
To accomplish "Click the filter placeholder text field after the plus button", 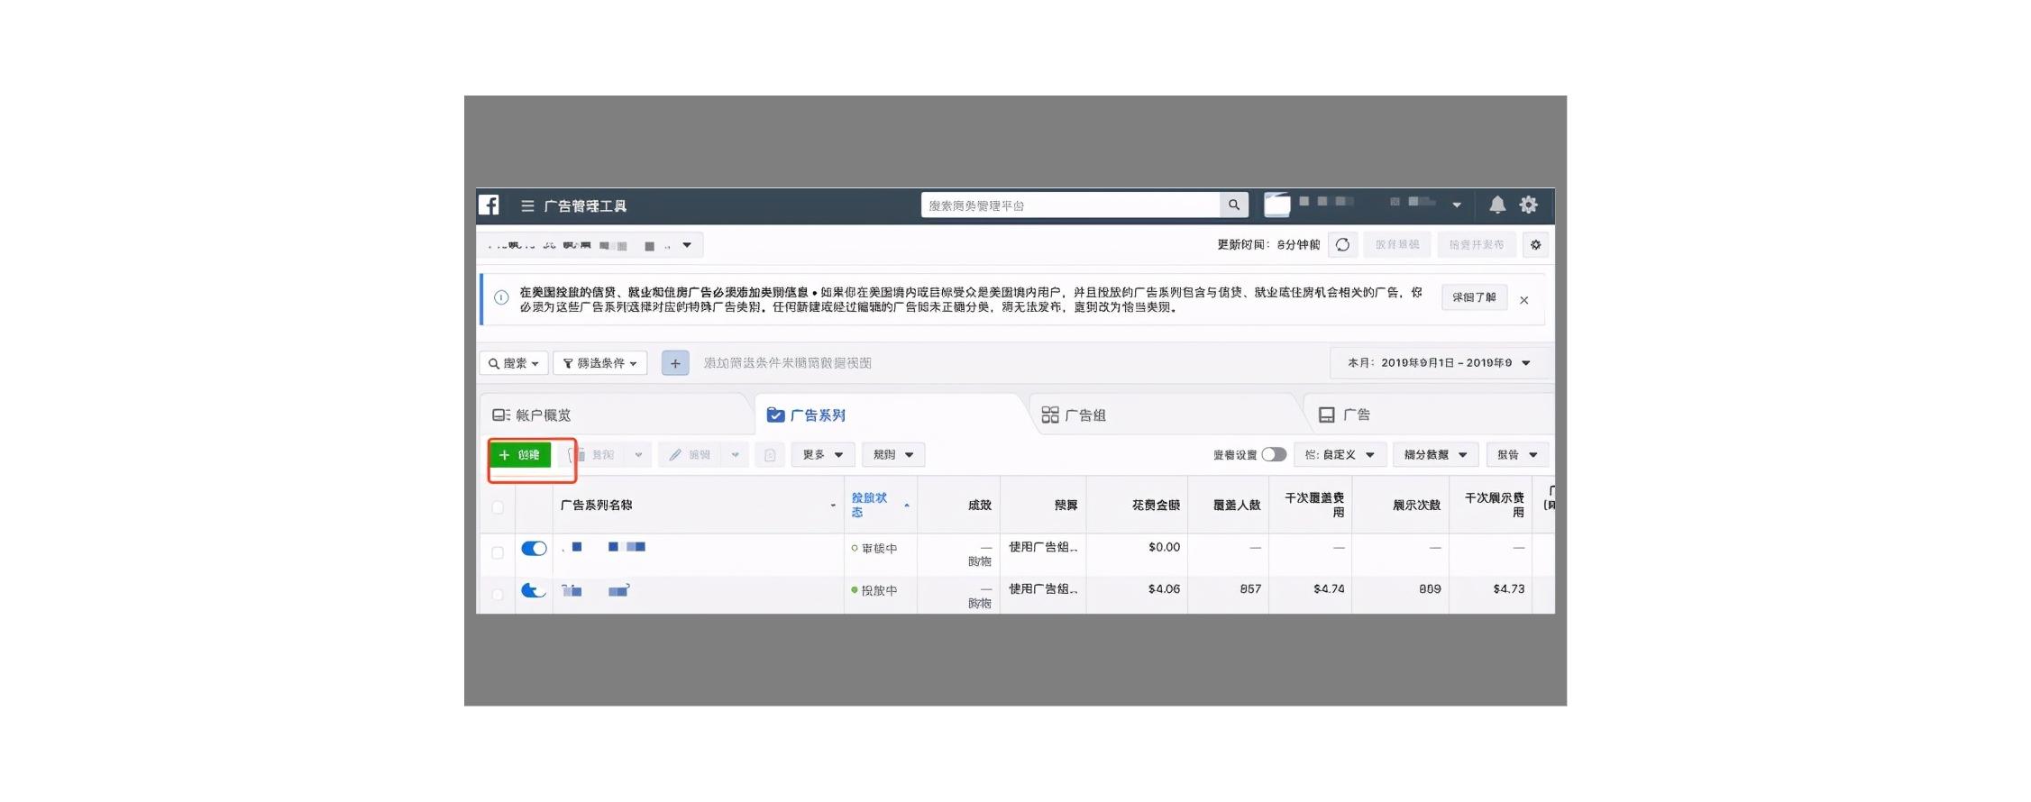I will tap(788, 363).
